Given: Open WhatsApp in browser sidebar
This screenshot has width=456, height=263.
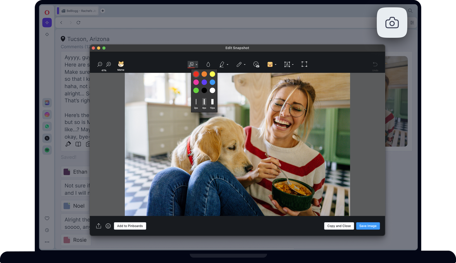Looking at the screenshot, I should pyautogui.click(x=47, y=126).
